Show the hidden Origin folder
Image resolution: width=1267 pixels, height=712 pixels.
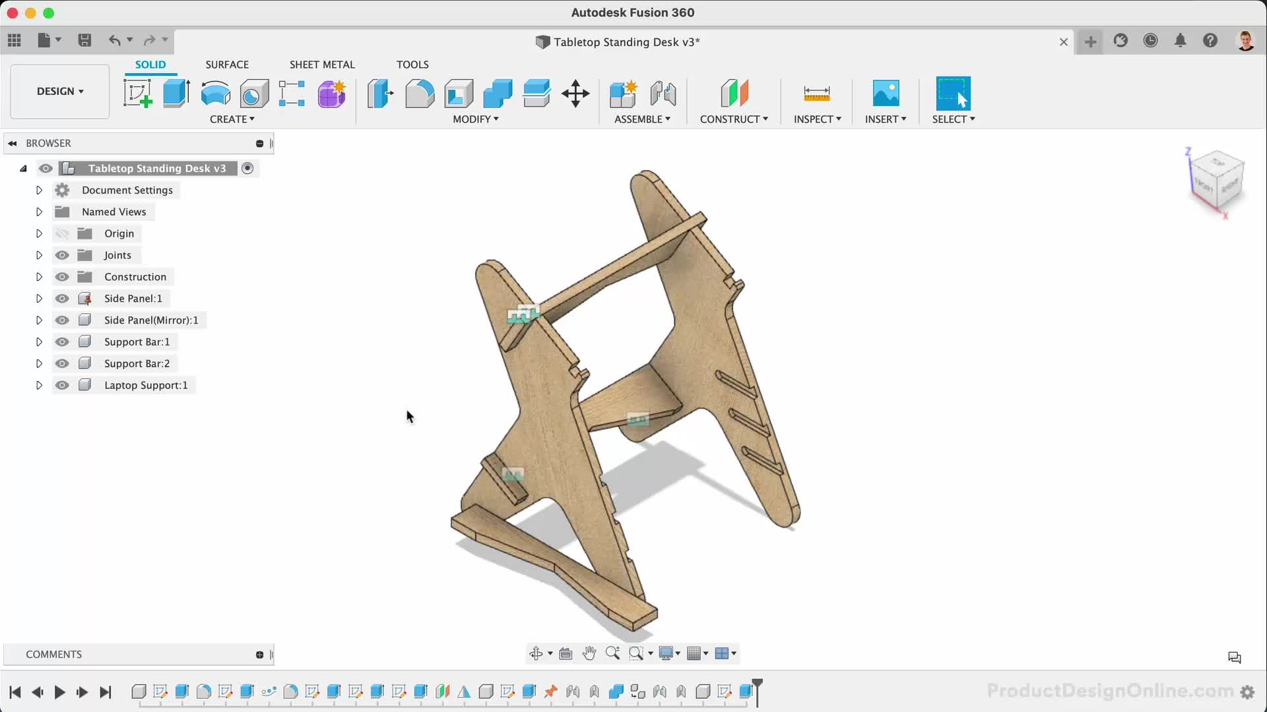[x=62, y=233]
